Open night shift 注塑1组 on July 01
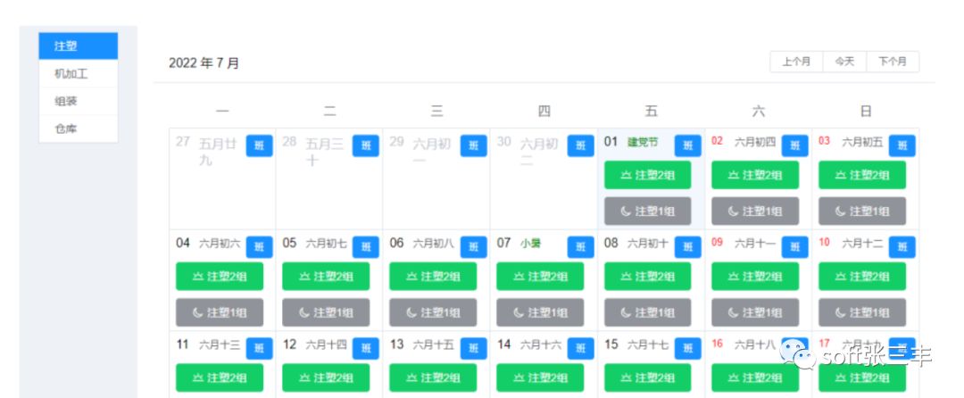964x398 pixels. 647,211
